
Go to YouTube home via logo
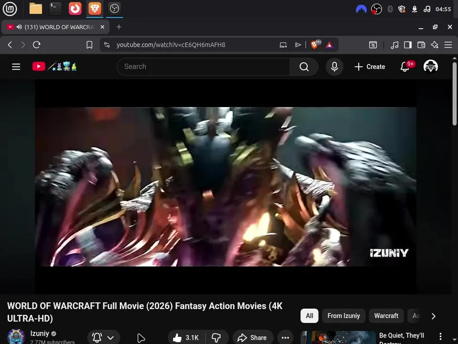pos(54,66)
